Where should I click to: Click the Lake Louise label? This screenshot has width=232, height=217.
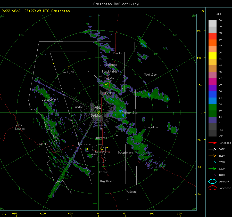click(20, 127)
